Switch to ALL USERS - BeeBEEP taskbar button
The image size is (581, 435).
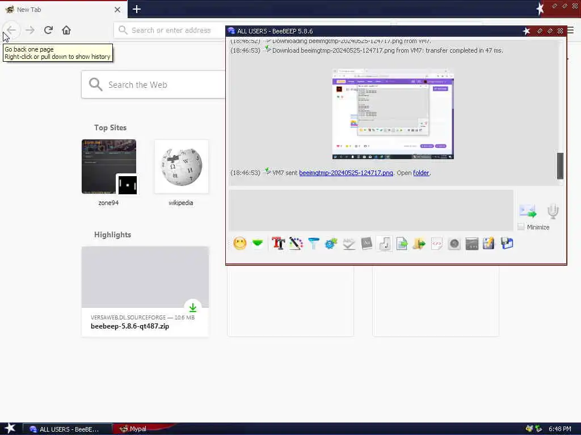pyautogui.click(x=68, y=429)
